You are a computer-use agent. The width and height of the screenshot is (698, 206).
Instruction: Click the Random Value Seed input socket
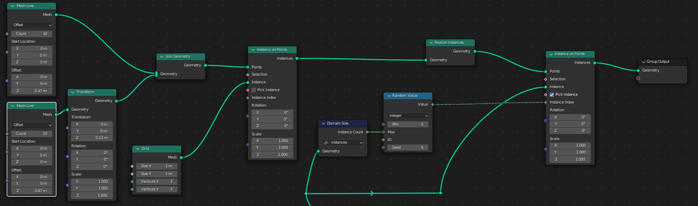pyautogui.click(x=383, y=147)
